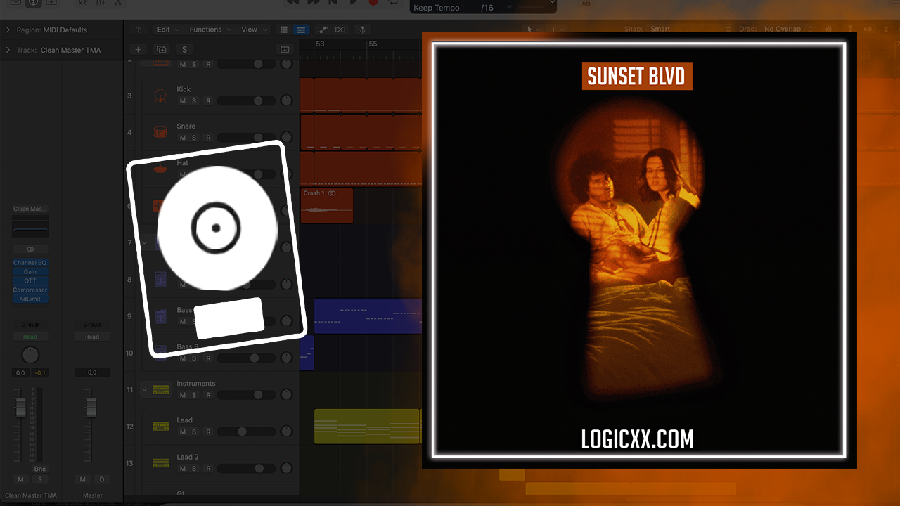This screenshot has width=900, height=506.
Task: Click the track header configuration button
Action: click(x=285, y=49)
